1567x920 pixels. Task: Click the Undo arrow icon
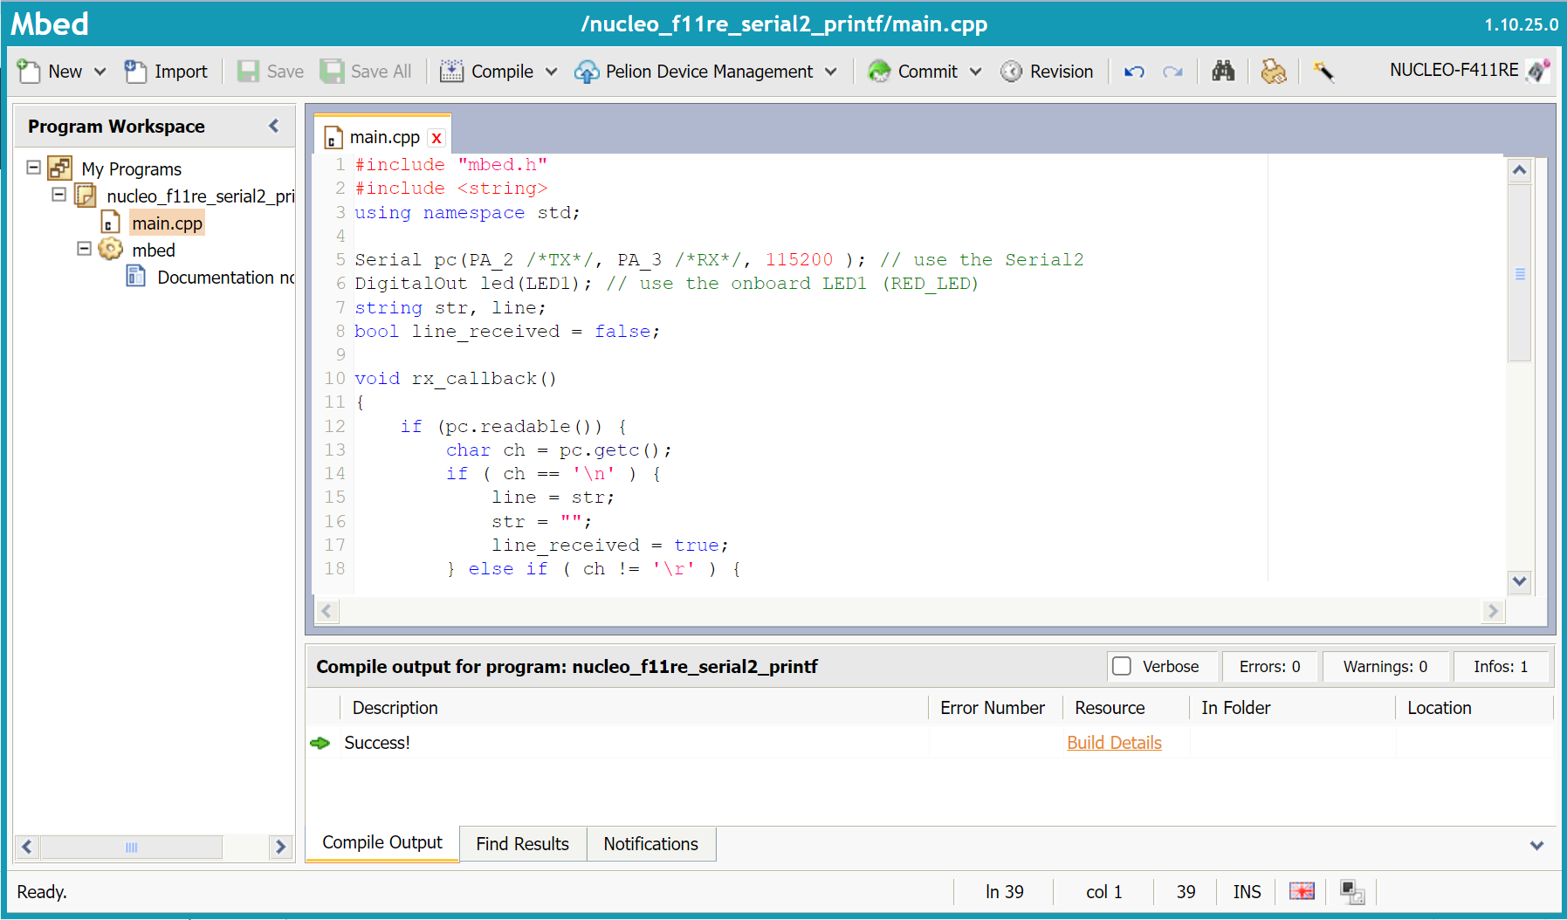pos(1134,72)
